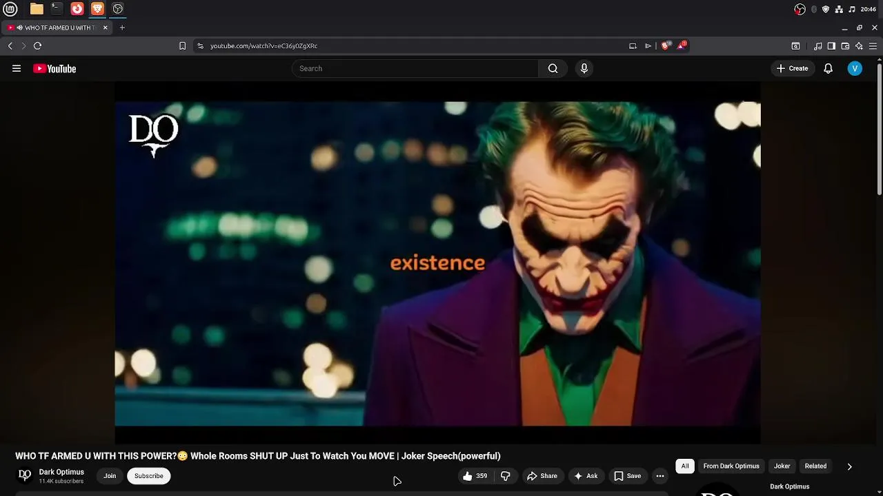
Task: Open YouTube notifications bell
Action: 829,68
